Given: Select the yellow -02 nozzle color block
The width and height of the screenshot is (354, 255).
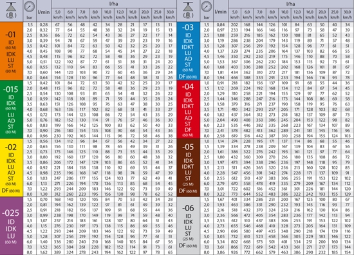Looking at the screenshot, I should [x=12, y=167].
